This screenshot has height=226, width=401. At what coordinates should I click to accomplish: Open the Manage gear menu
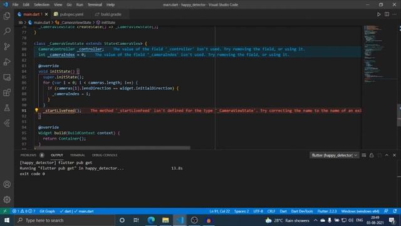(x=7, y=200)
